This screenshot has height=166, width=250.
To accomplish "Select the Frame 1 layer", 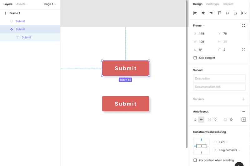I will [15, 13].
